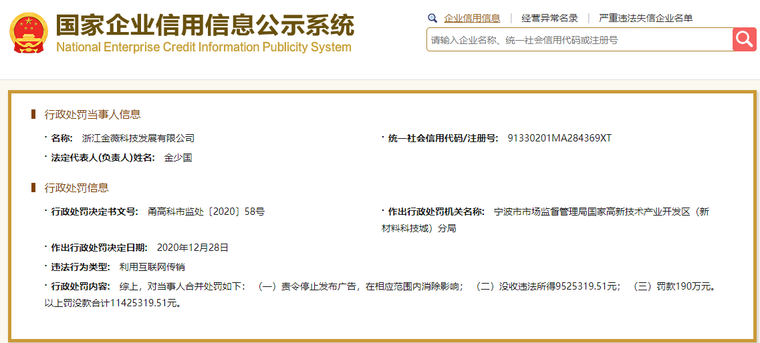Click company name 浙江金薇科技发展有限公司

(138, 138)
